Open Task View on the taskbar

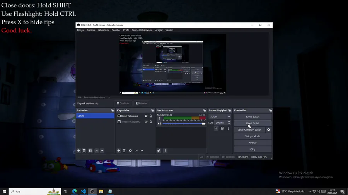pyautogui.click(x=65, y=192)
